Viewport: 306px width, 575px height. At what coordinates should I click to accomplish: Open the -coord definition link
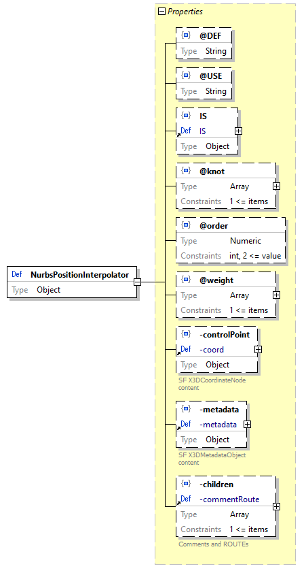click(212, 350)
